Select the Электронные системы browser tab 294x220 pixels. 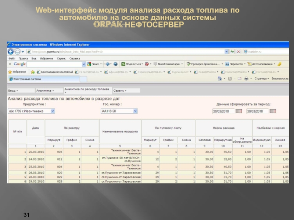coord(44,79)
